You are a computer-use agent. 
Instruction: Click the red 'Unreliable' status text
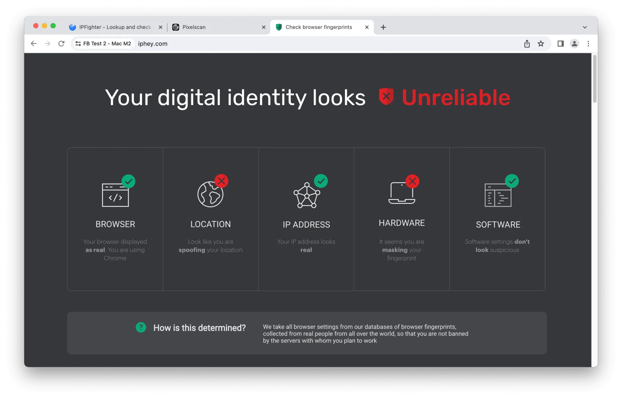point(456,97)
